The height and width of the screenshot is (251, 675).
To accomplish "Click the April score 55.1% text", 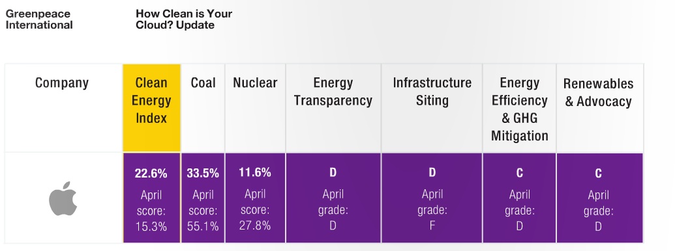I will click(203, 211).
